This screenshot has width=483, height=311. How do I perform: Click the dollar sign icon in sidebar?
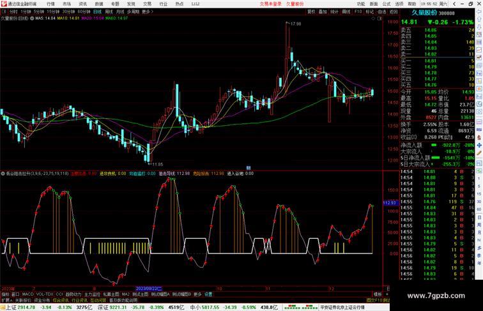pyautogui.click(x=479, y=138)
